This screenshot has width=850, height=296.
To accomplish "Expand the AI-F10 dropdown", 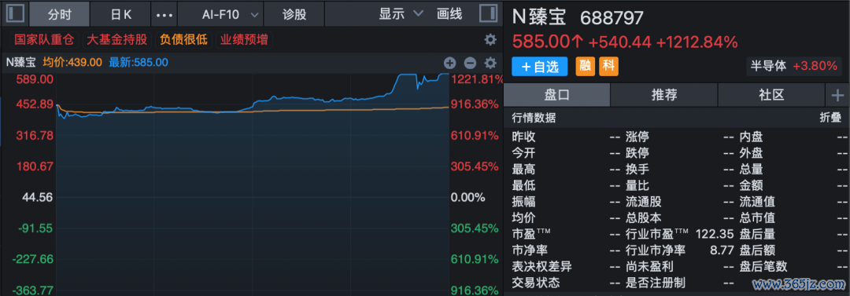I will pos(231,15).
